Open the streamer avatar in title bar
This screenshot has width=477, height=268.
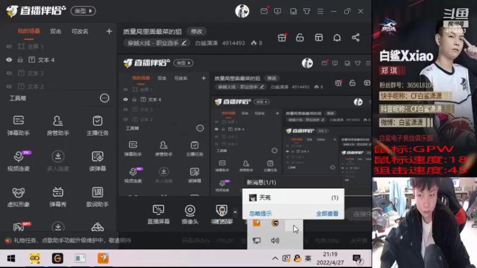click(x=242, y=11)
